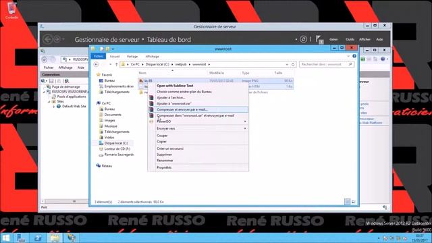Choose Renommer in context menu

click(x=198, y=161)
